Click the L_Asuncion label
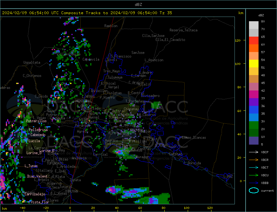 click(154, 60)
